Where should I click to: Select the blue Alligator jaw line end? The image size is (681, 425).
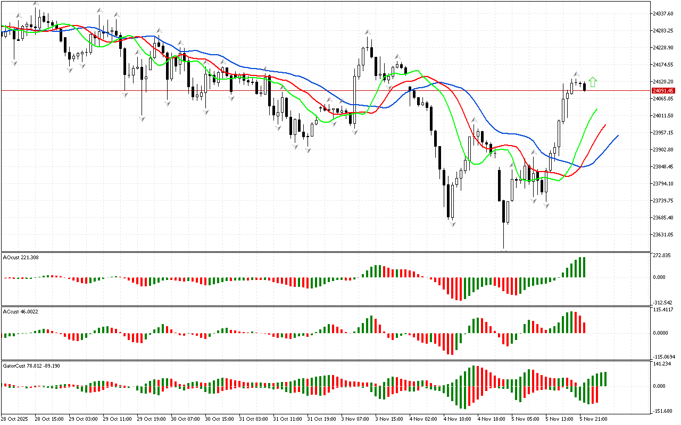[618, 135]
